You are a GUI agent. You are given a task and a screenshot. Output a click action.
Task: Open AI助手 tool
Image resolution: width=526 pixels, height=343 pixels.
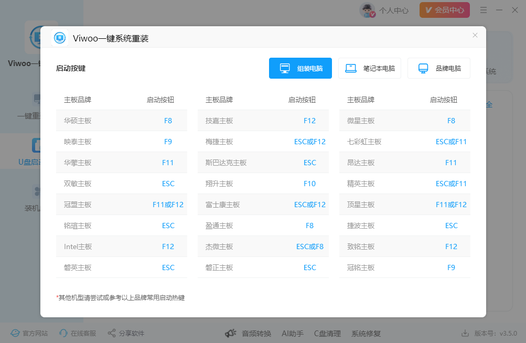[293, 334]
